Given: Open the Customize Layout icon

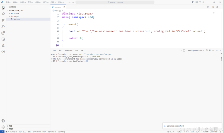Looking at the screenshot, I should point(203,2).
